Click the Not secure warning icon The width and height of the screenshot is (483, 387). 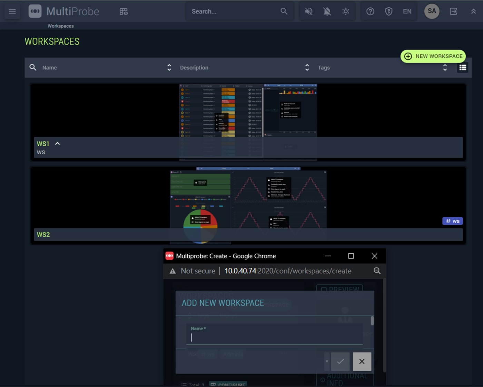click(172, 271)
